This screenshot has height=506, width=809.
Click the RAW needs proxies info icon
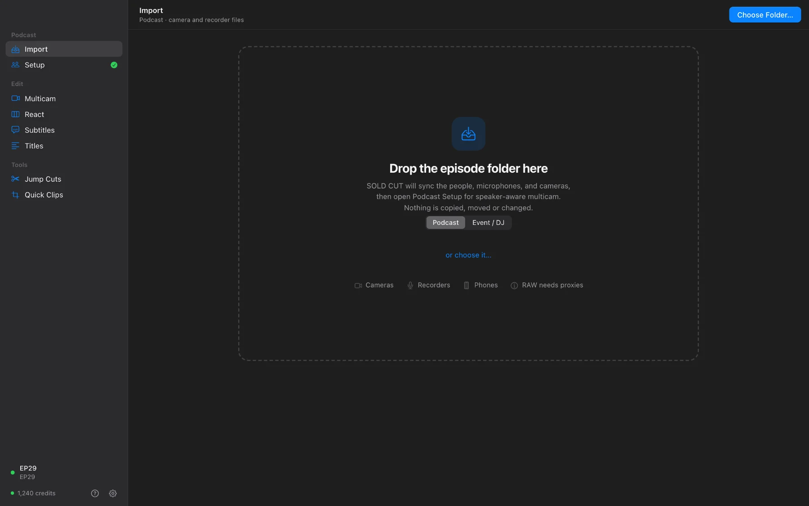tap(514, 286)
